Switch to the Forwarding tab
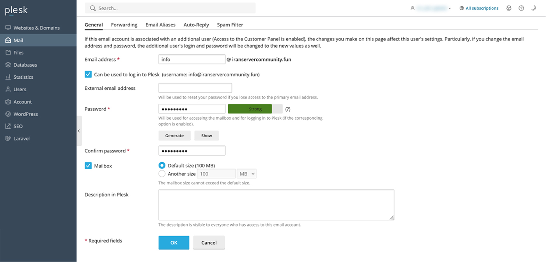Image resolution: width=546 pixels, height=262 pixels. coord(124,25)
